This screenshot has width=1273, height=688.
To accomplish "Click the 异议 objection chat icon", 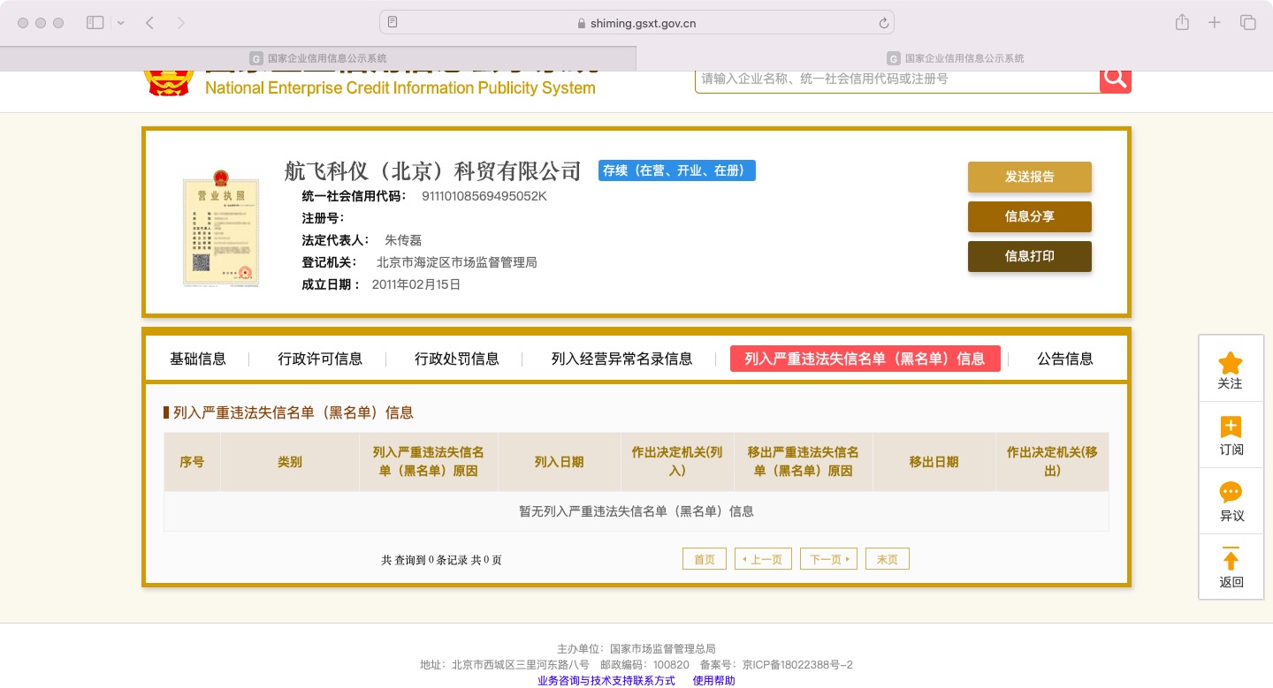I will 1231,493.
